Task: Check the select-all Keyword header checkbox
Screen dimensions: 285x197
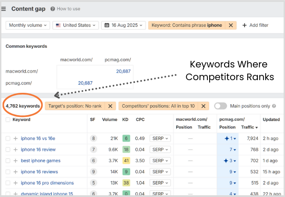Action: [x=8, y=120]
